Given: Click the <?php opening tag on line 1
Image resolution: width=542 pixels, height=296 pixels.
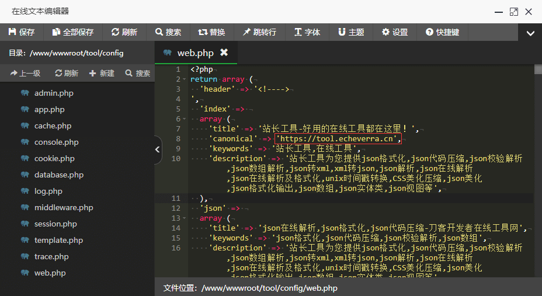Looking at the screenshot, I should coord(201,69).
